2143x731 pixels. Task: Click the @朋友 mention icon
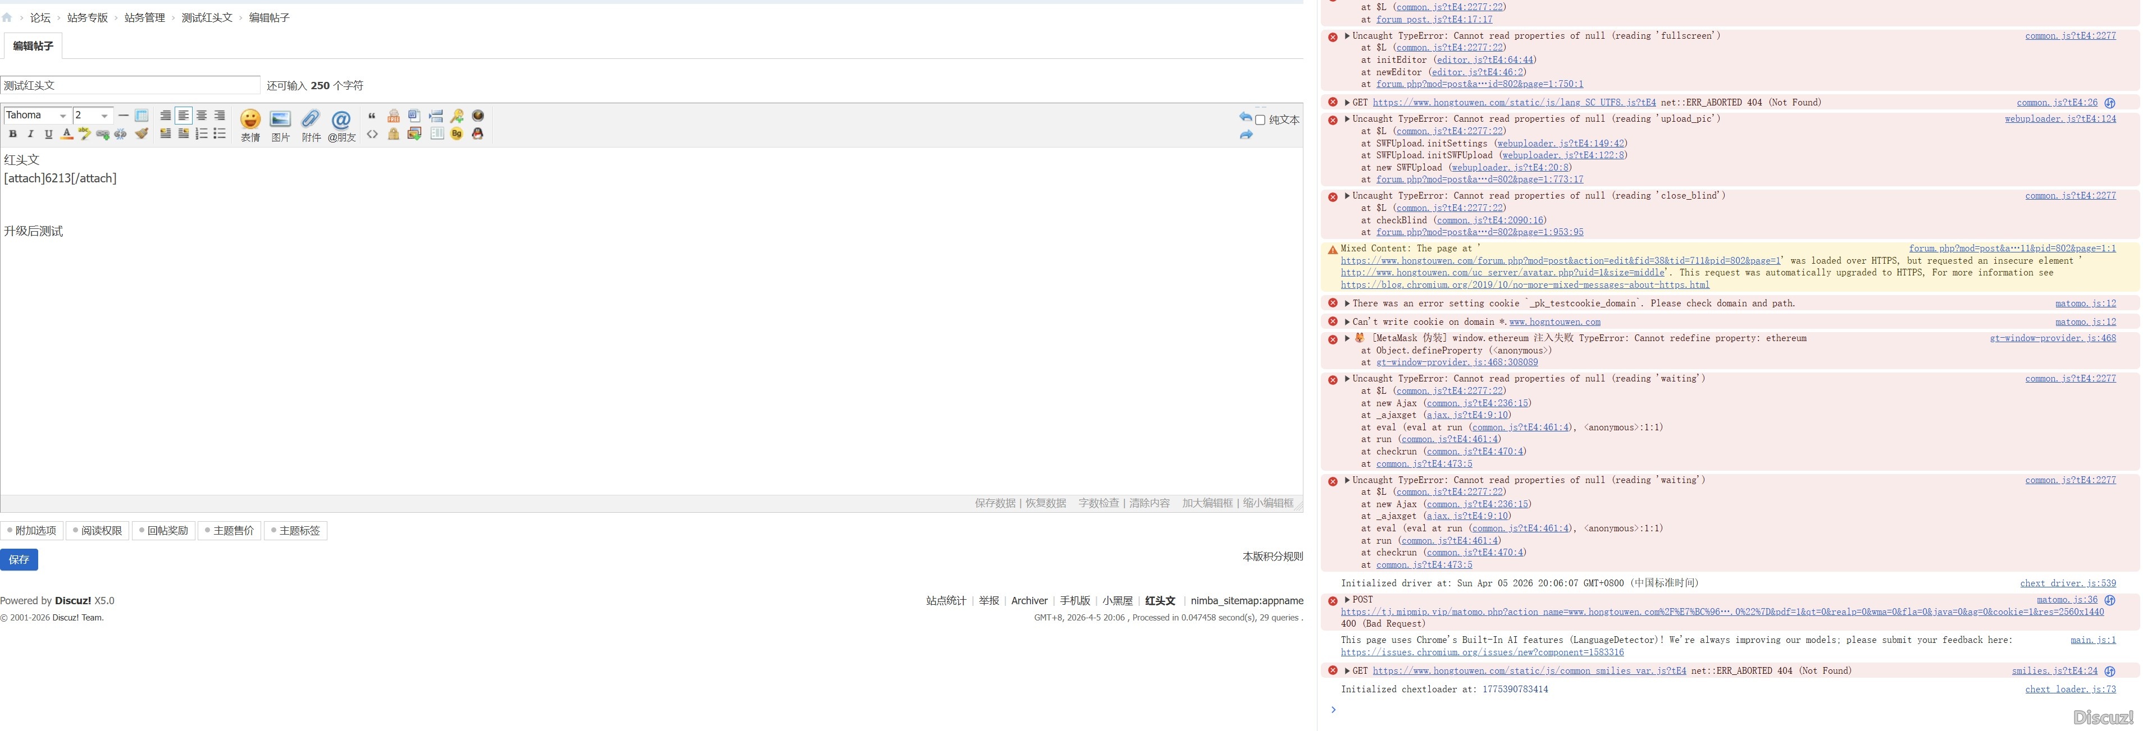tap(341, 119)
